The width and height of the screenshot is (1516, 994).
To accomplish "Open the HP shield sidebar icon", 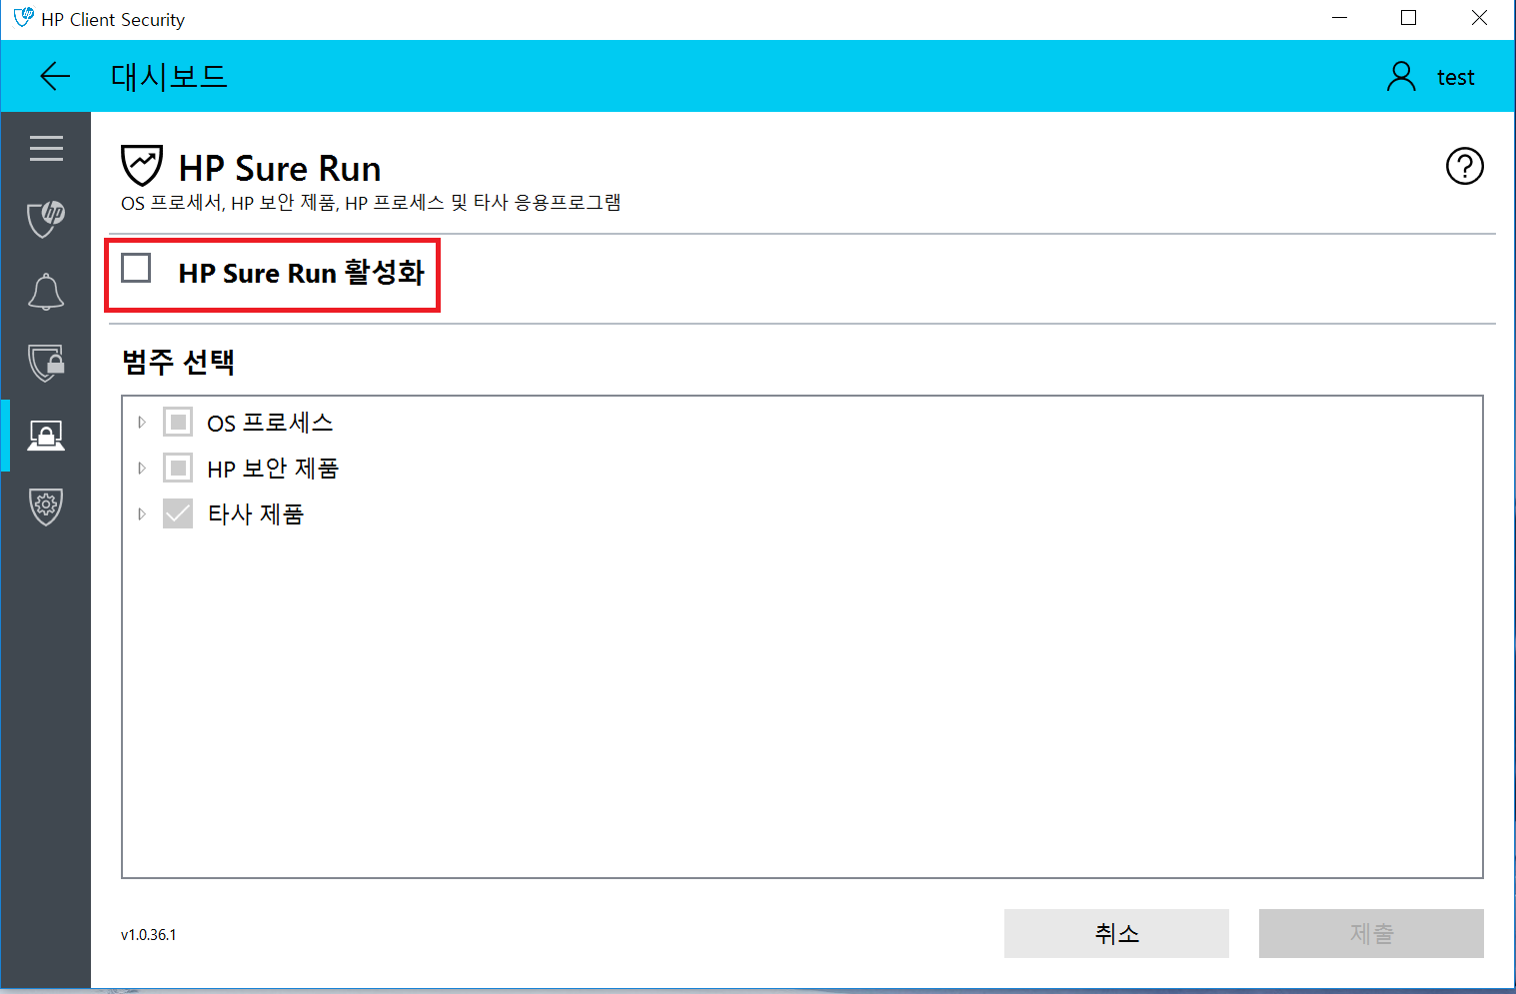I will pos(46,219).
